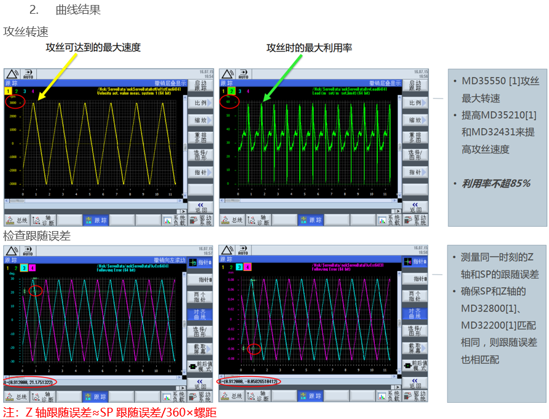Select trace 2 in yellow velocity screen

16,91
